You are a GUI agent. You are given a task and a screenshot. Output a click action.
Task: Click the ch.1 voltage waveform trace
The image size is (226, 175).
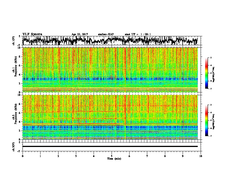pyautogui.click(x=110, y=41)
